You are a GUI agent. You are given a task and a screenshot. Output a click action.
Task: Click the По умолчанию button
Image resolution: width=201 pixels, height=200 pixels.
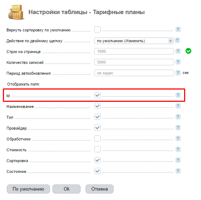(28, 189)
